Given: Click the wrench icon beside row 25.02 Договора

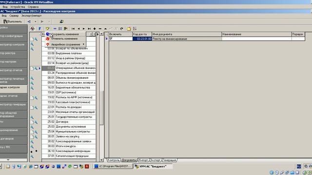Looking at the screenshot, I should click(x=36, y=122).
